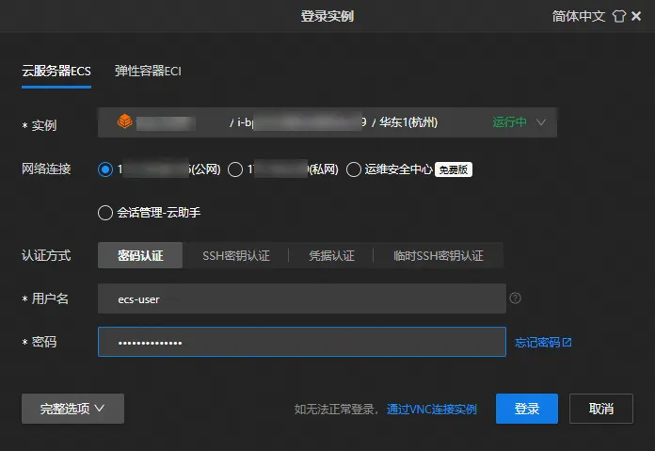Choose the 运维安全中心 radio option
This screenshot has height=451, width=655.
click(354, 169)
